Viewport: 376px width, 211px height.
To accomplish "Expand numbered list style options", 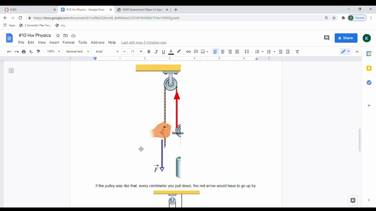I will point(263,52).
